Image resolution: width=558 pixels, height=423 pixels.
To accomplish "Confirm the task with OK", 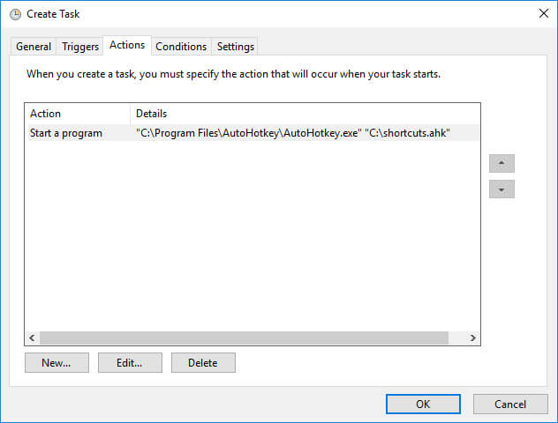I will 423,404.
